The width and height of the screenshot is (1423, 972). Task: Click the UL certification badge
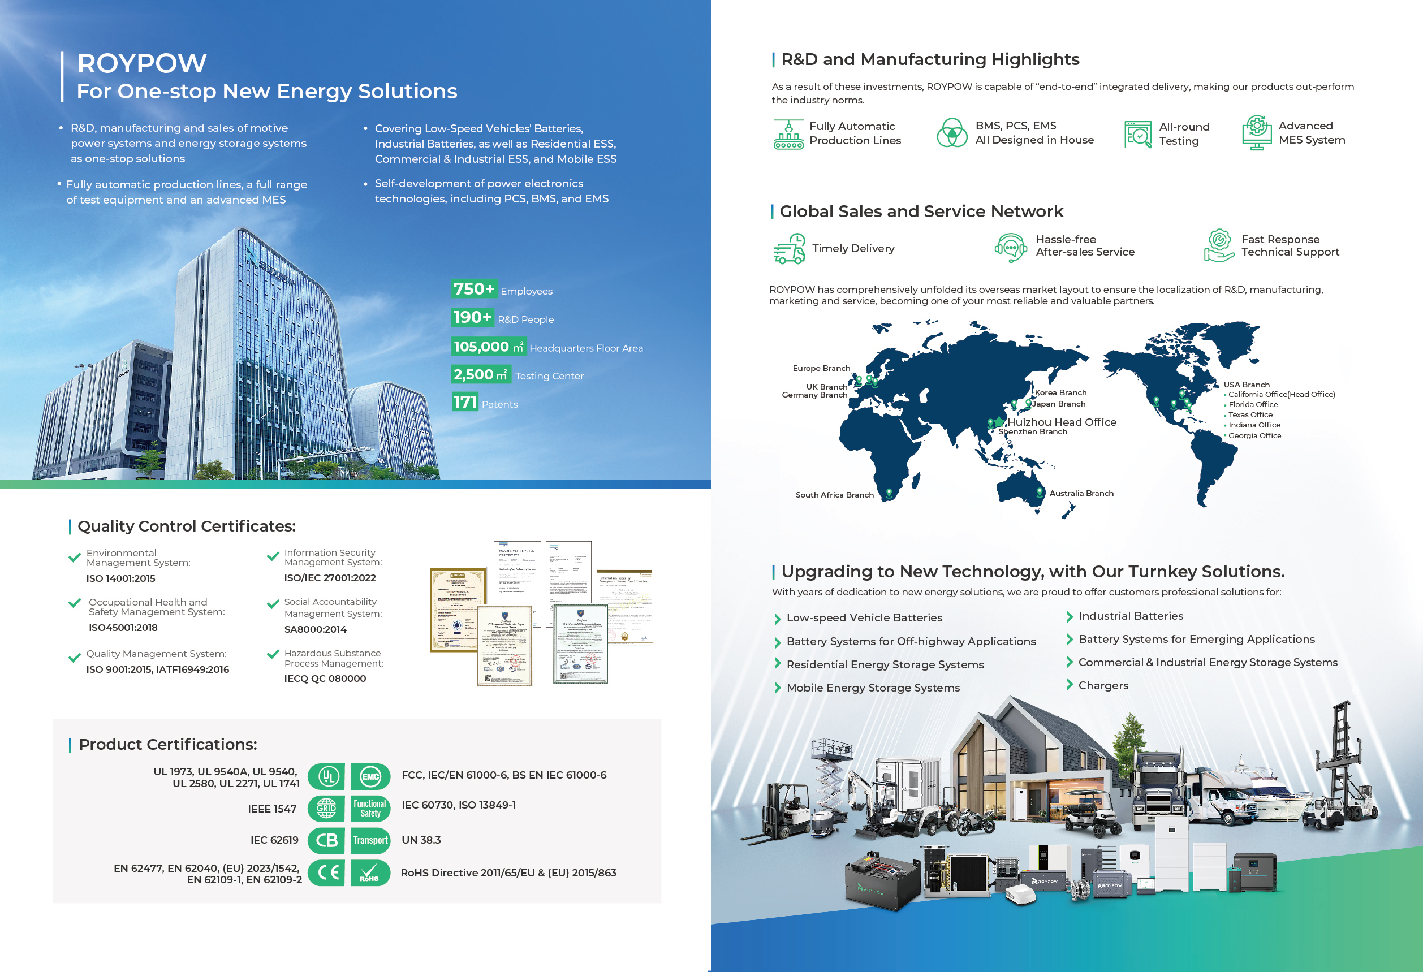(326, 777)
